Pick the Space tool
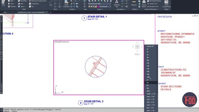The image size is (199, 112). pos(22,7)
